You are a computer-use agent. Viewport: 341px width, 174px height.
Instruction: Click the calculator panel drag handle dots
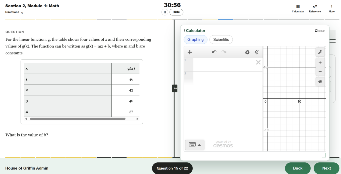[x=184, y=31]
